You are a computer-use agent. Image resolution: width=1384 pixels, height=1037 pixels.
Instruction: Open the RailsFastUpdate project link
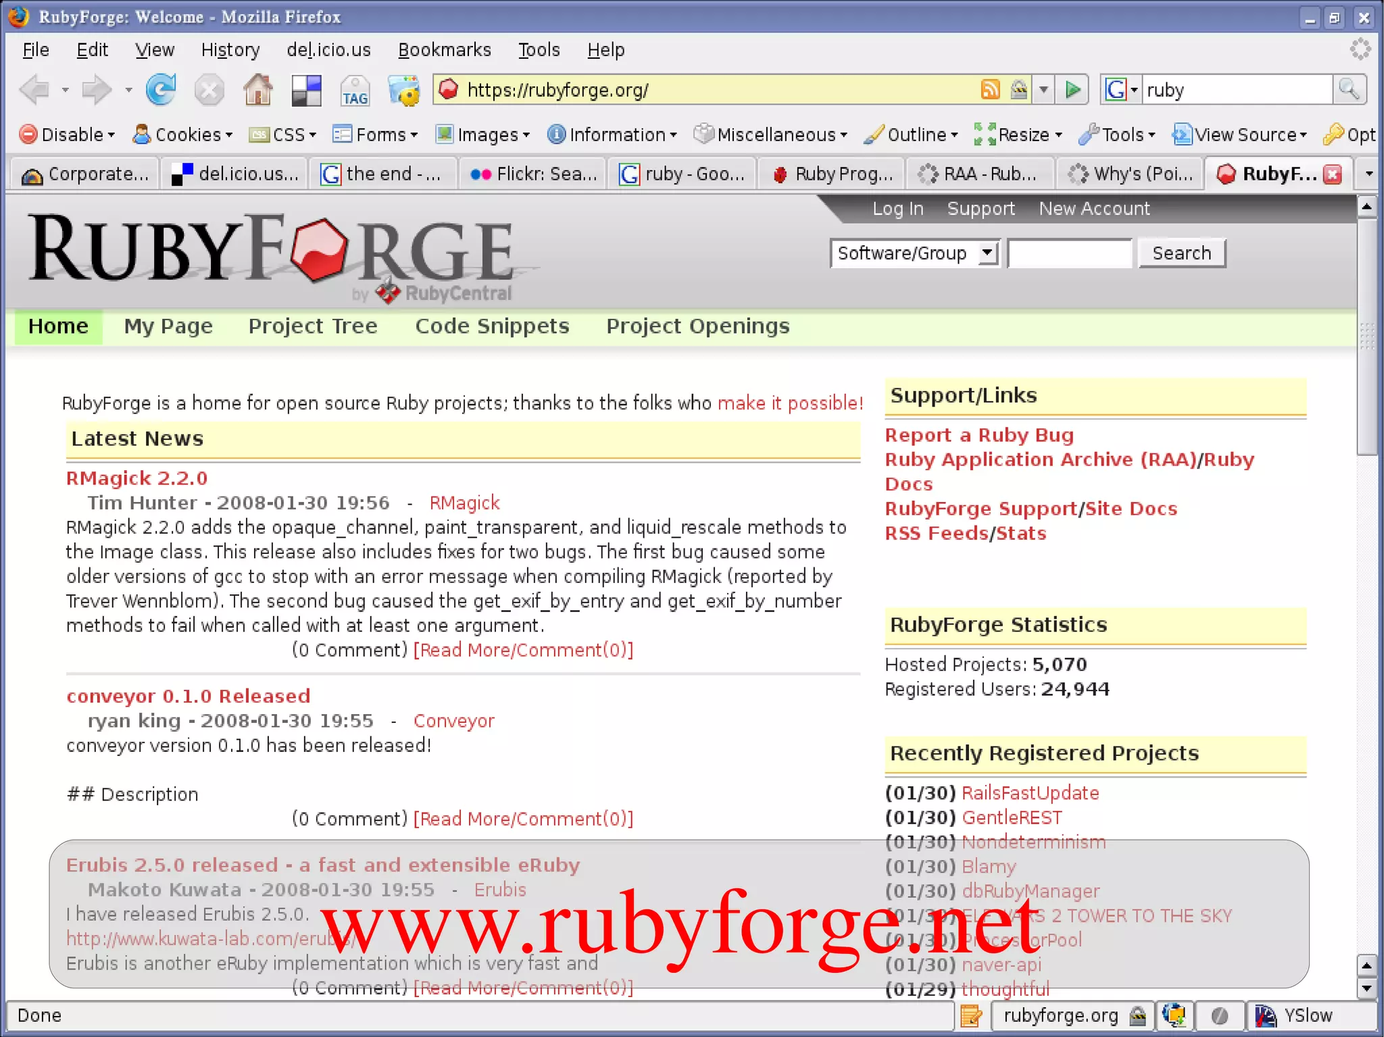pos(1030,793)
